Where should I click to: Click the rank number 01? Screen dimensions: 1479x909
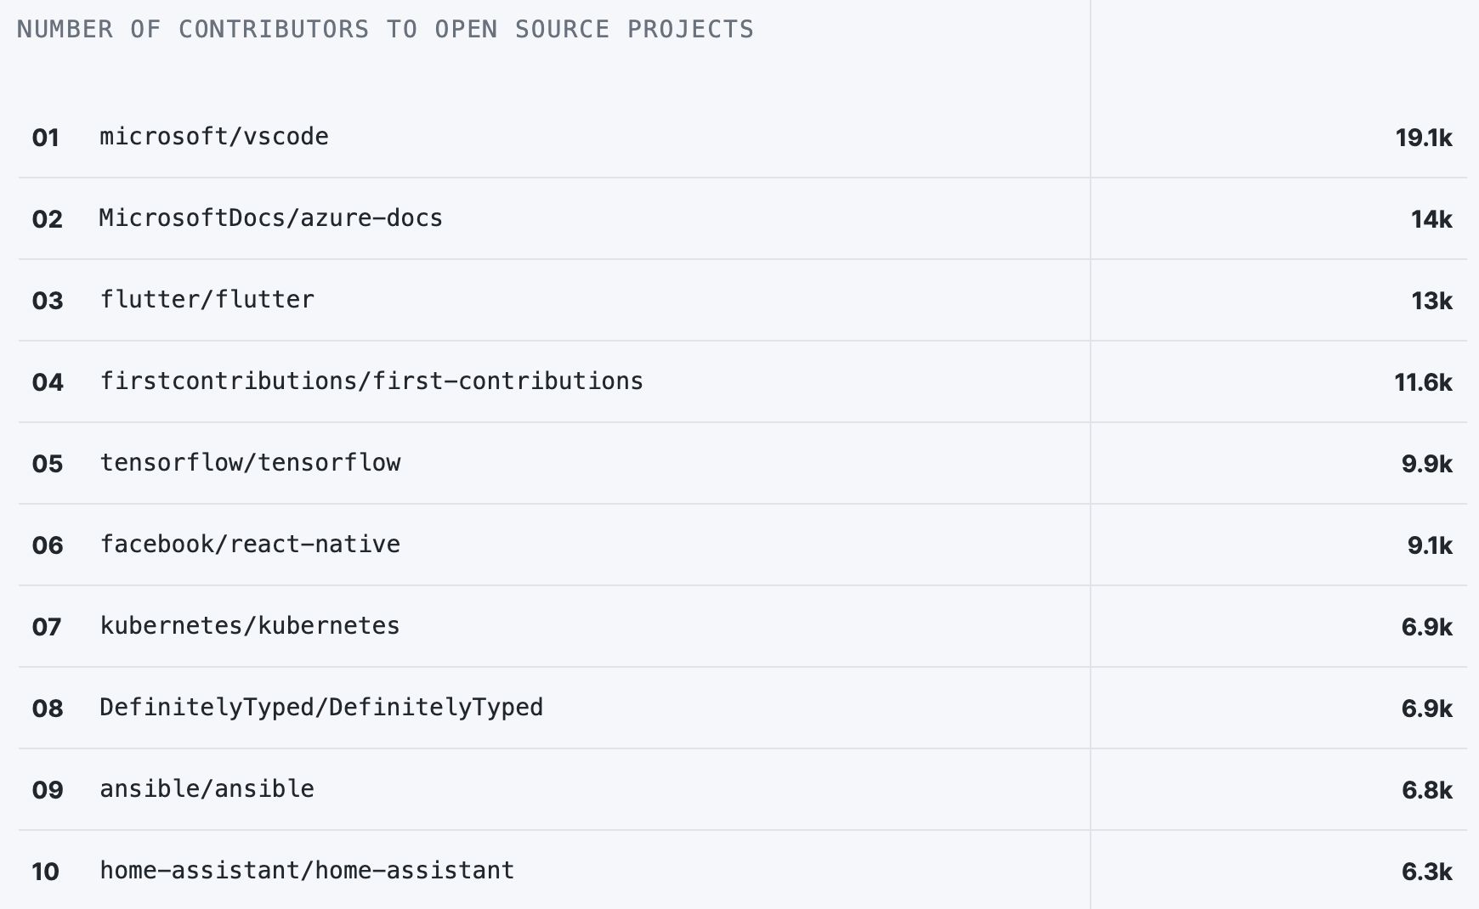[46, 138]
